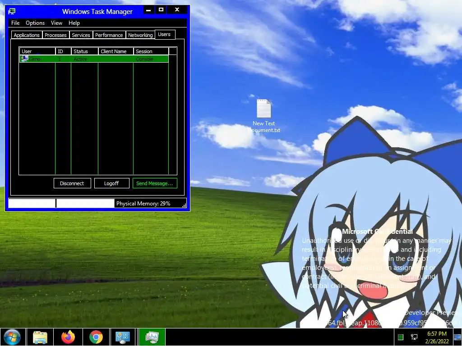
Task: Open the Options menu
Action: pos(35,23)
